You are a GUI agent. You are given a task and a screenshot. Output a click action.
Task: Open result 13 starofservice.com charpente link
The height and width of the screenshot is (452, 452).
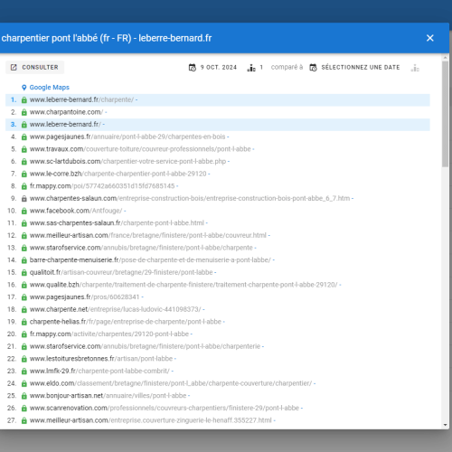click(x=141, y=248)
